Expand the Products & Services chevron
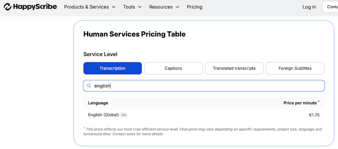Screen dimensions: 338x149 coord(114,7)
